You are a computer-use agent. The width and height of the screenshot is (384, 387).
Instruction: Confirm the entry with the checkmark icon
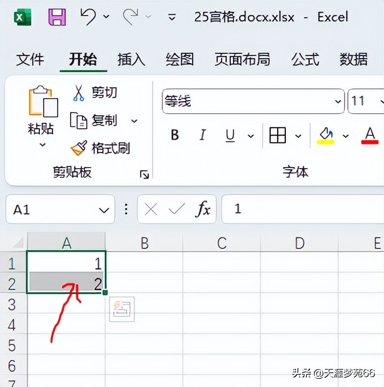pos(176,209)
